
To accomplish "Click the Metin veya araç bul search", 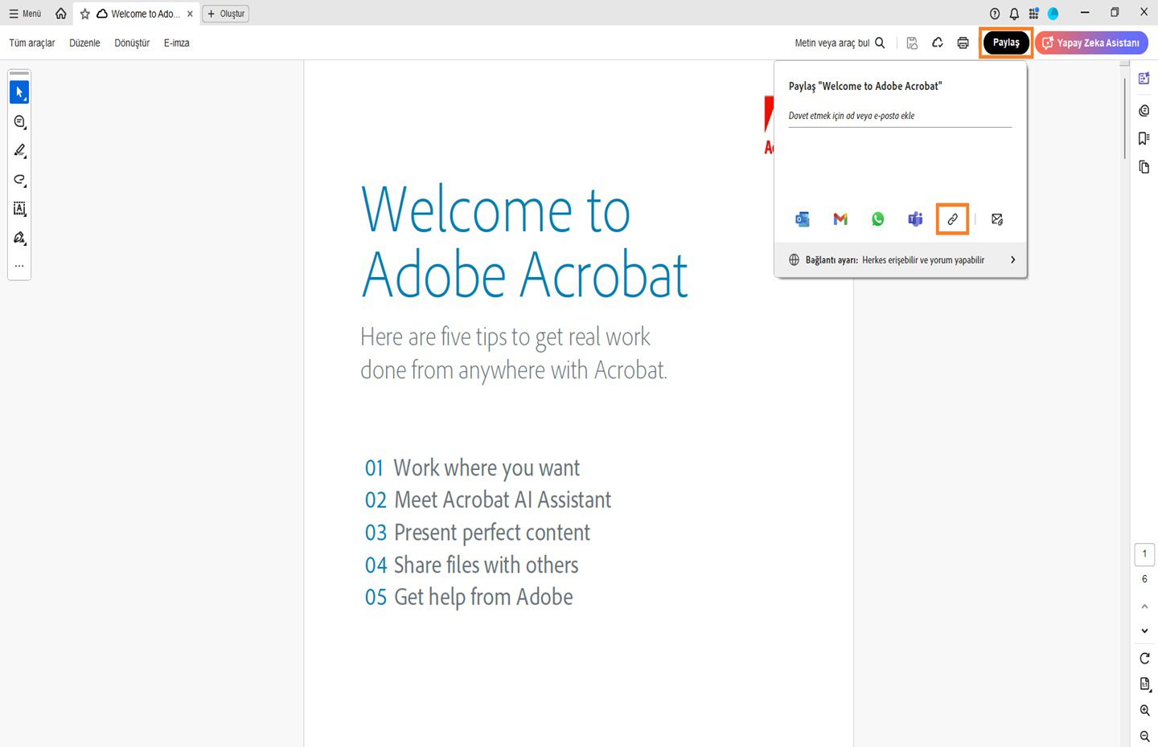I will point(840,43).
